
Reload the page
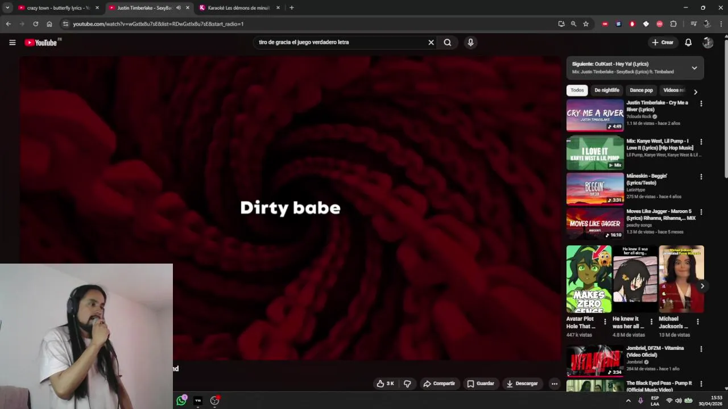(x=35, y=24)
